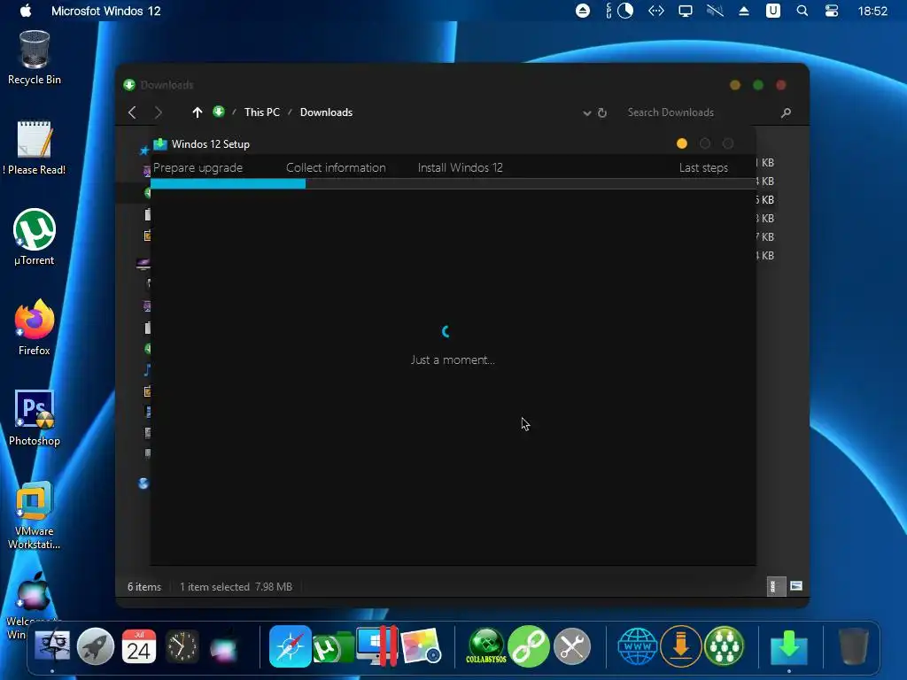Screen dimensions: 907x680
Task: Go up one folder level
Action: point(198,112)
